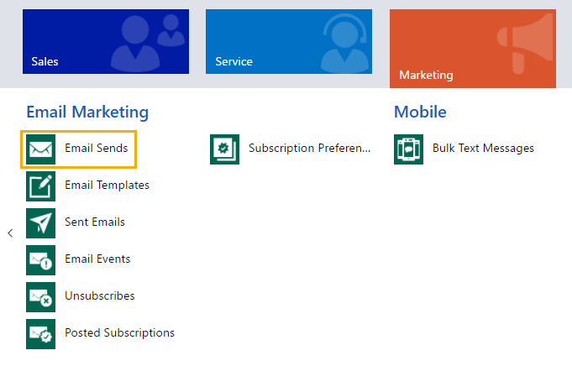Click the Email Templates pencil icon

pyautogui.click(x=41, y=186)
